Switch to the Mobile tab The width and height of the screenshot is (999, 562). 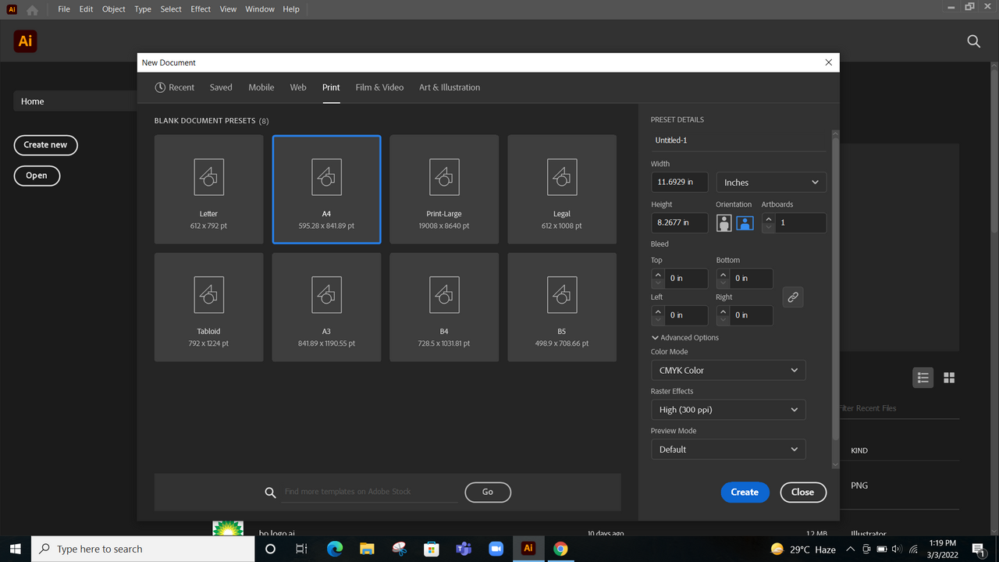261,87
